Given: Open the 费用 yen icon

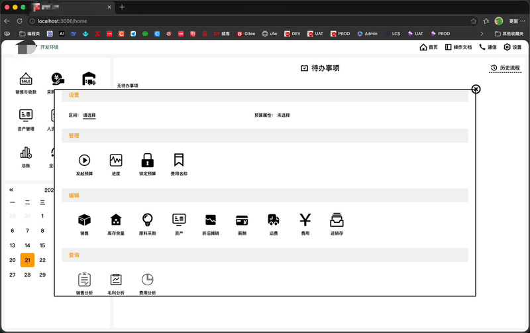Looking at the screenshot, I should coord(305,220).
